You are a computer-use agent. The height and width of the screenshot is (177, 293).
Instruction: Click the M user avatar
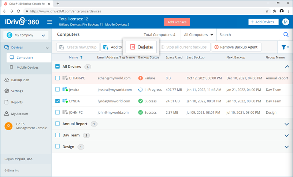pos(286,22)
